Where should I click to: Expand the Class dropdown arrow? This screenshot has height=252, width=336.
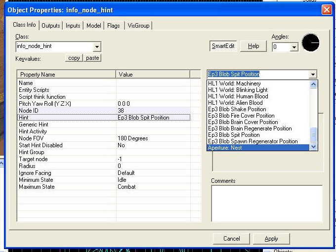click(x=97, y=47)
